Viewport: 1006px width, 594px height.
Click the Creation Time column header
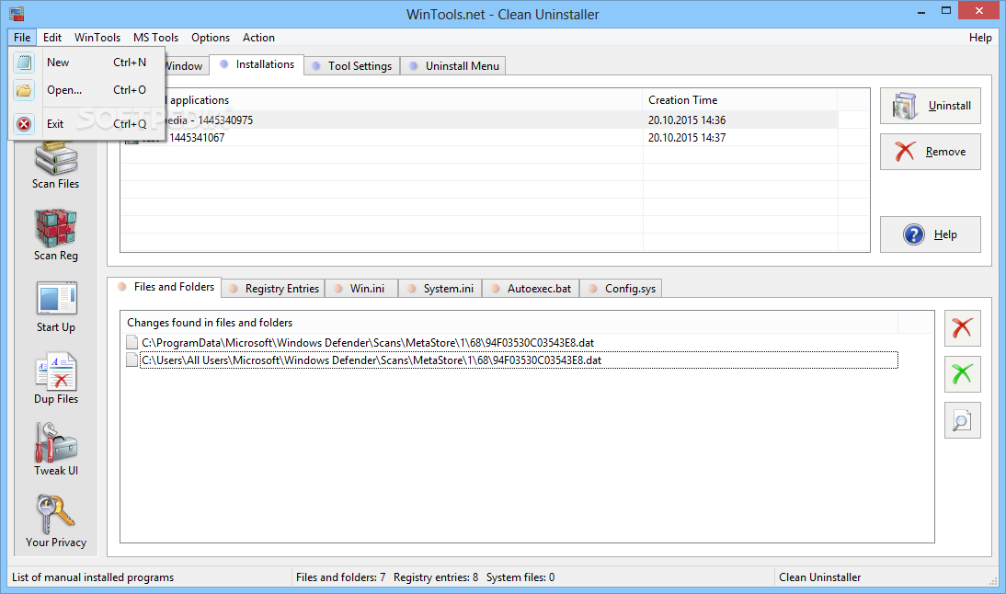point(739,100)
